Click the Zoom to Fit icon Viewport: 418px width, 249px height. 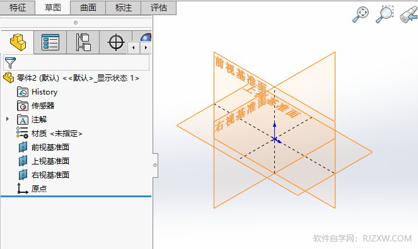click(x=361, y=14)
